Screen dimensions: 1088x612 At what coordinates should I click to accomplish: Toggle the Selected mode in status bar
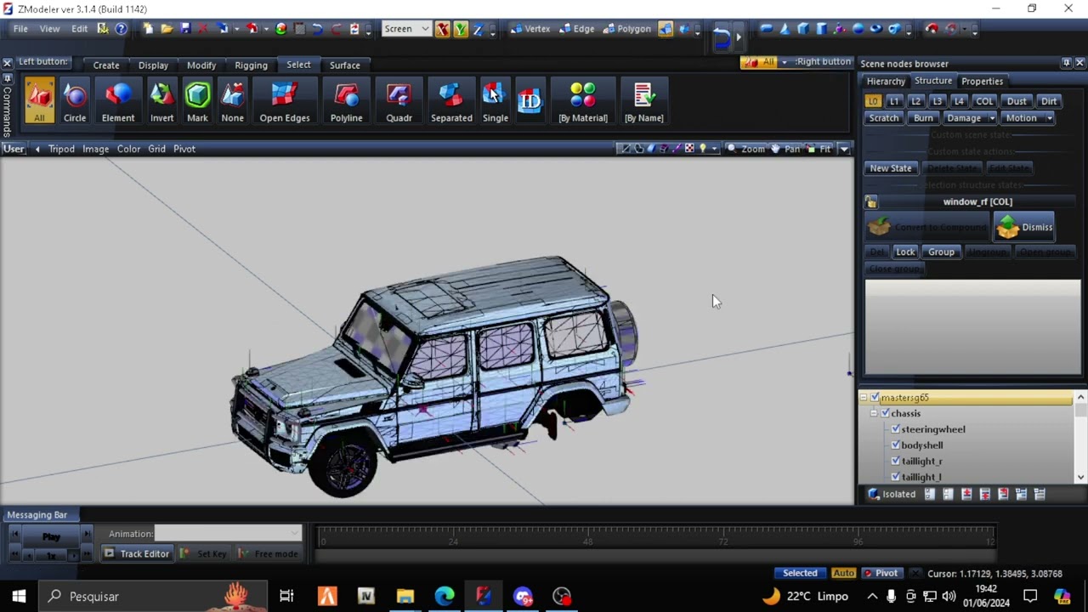[x=800, y=573]
